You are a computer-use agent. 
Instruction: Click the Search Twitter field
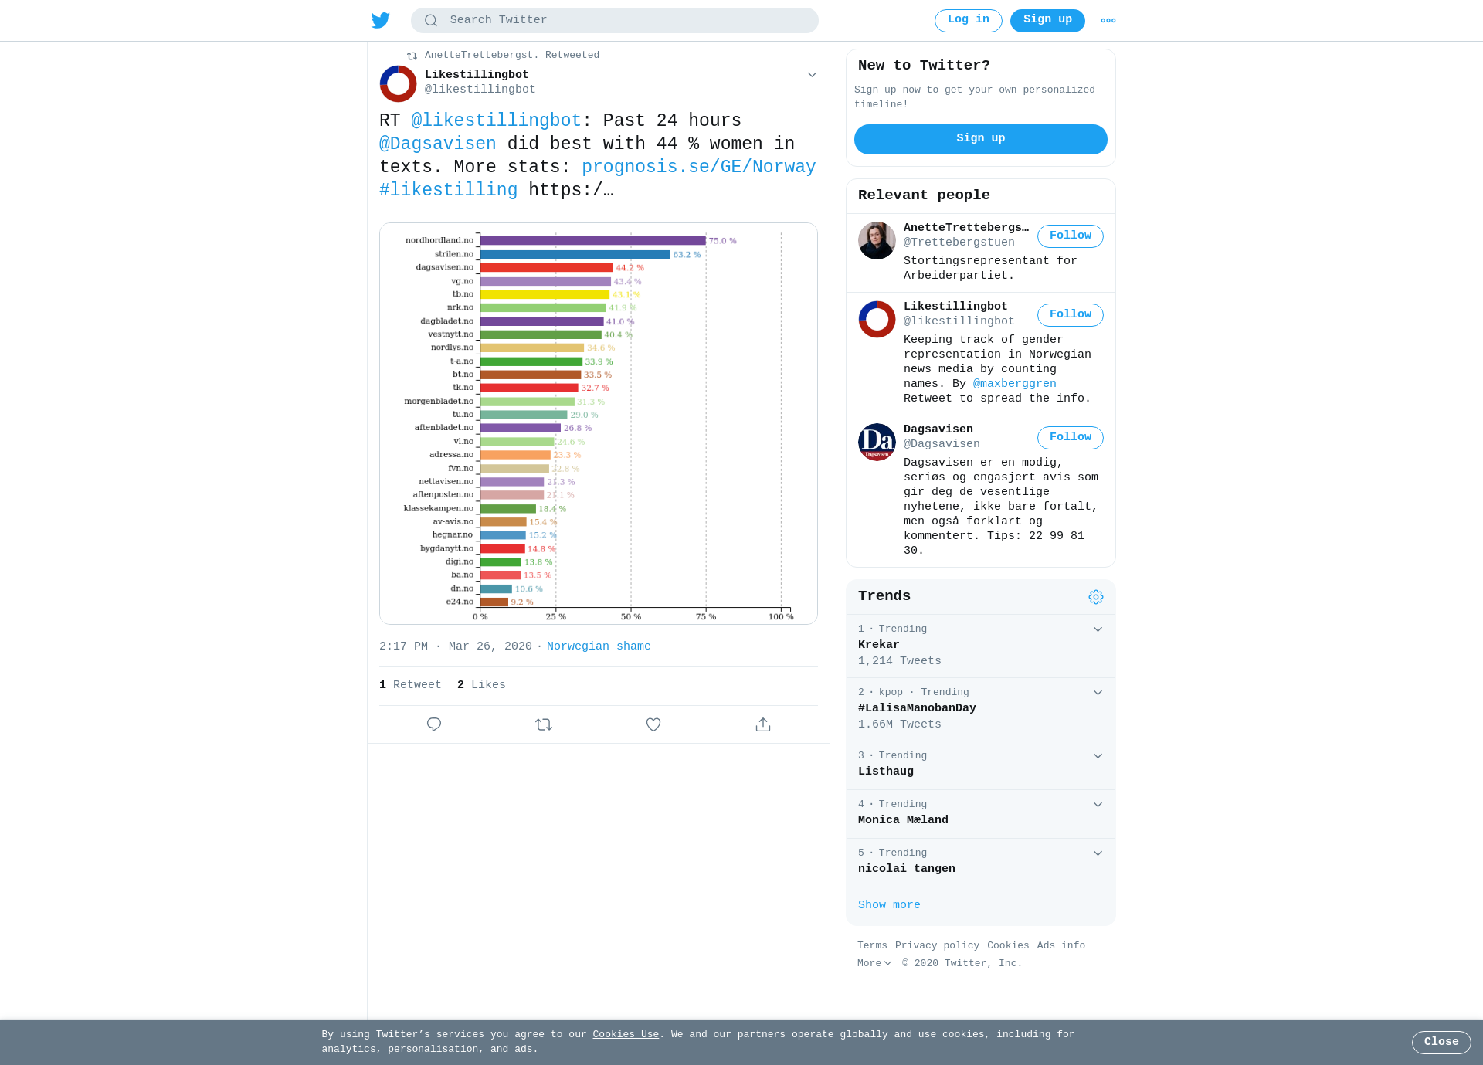615,20
